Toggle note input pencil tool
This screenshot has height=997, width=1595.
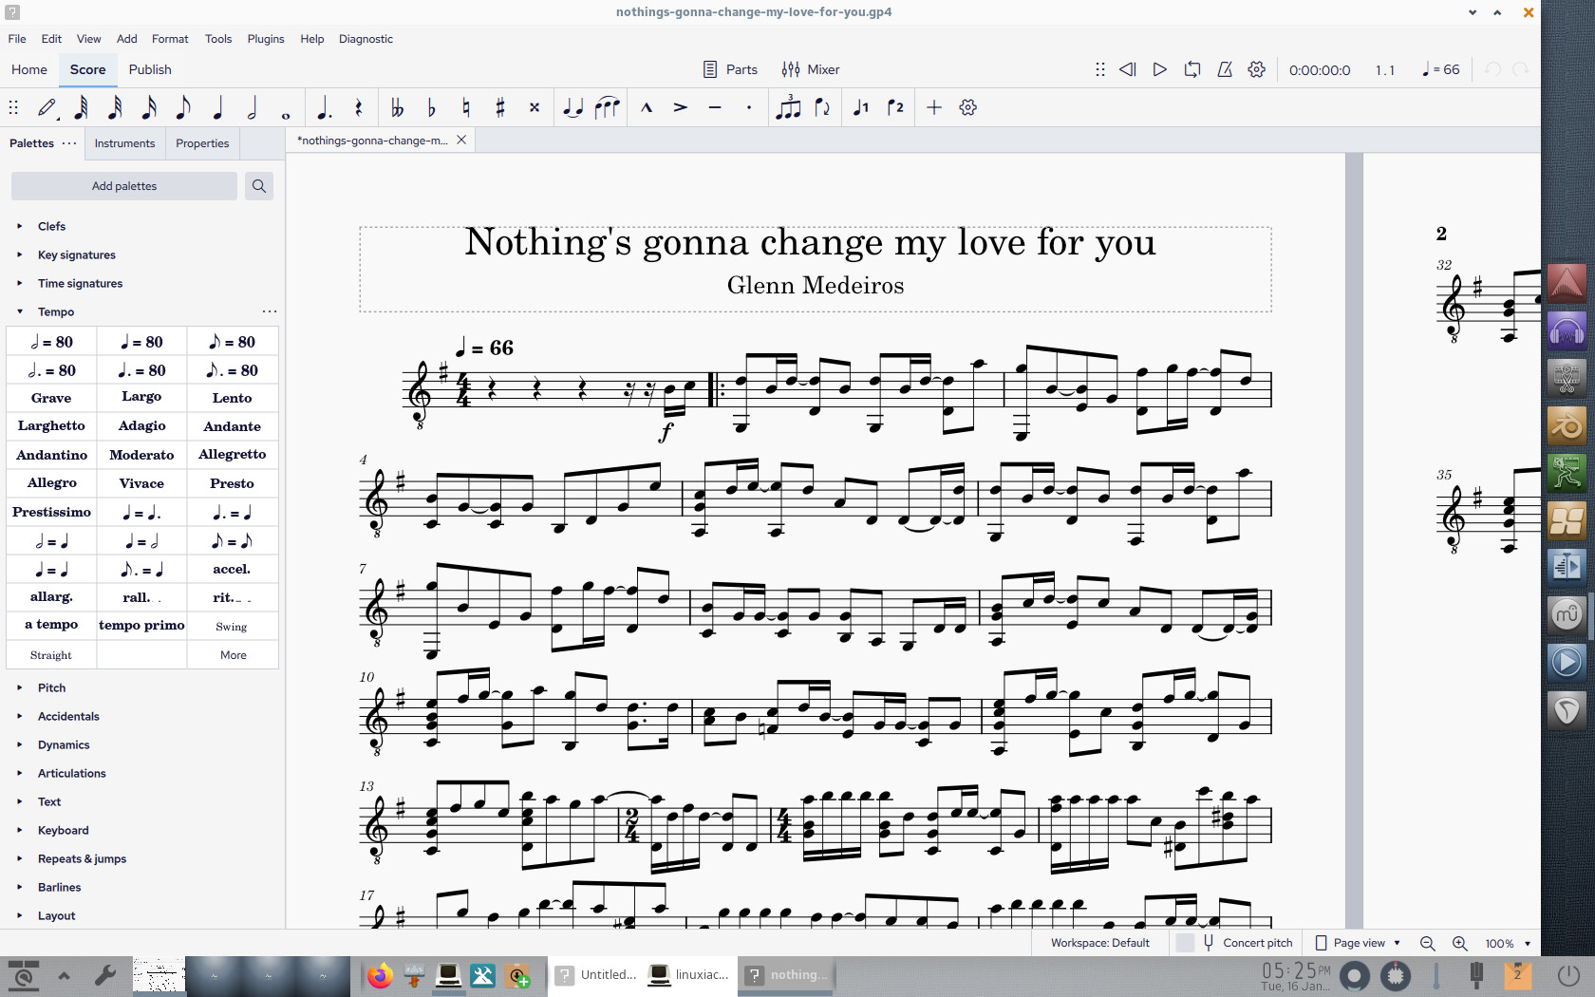pyautogui.click(x=47, y=107)
